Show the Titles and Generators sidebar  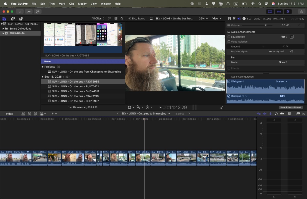coord(21,19)
